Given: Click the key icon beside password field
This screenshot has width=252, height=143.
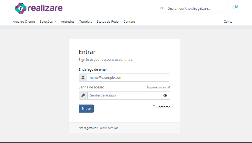Looking at the screenshot, I should (83, 96).
